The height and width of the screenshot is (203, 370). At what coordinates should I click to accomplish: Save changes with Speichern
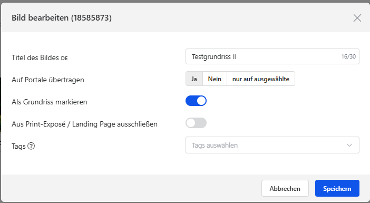point(337,188)
